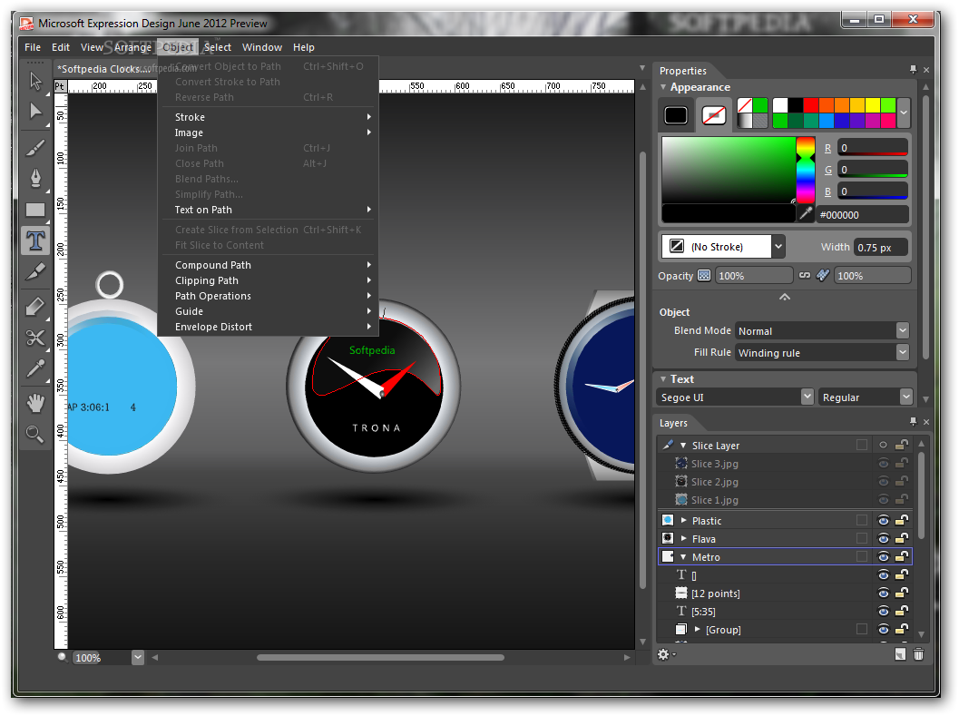Viewport: 959px width, 716px height.
Task: Collapse the Text section
Action: pos(663,378)
